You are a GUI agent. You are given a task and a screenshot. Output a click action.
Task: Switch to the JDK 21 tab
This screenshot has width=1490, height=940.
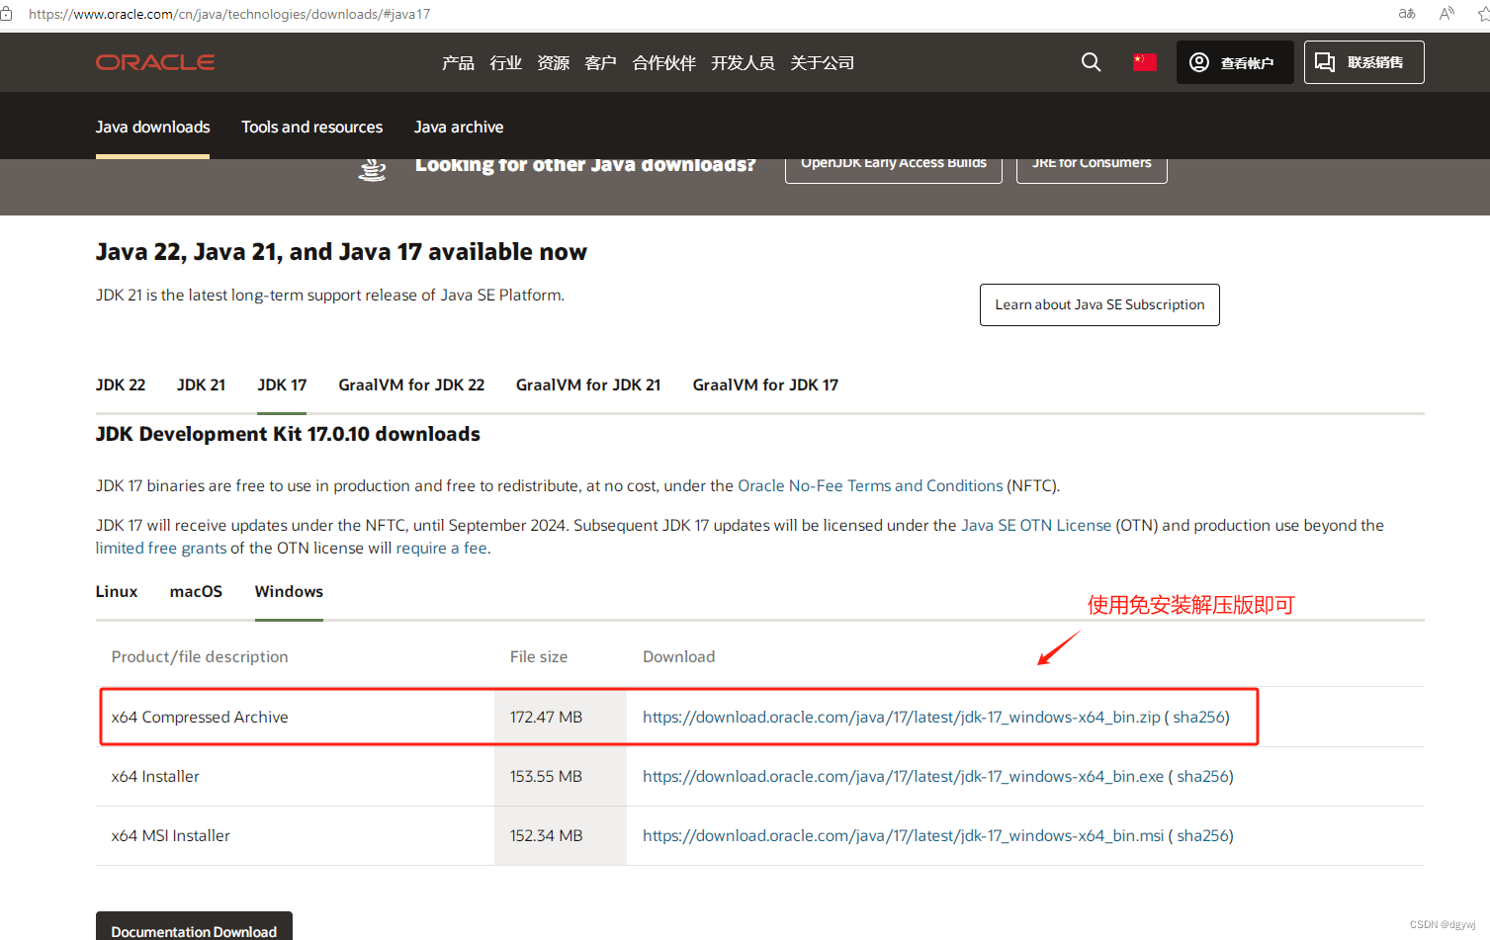(x=201, y=385)
